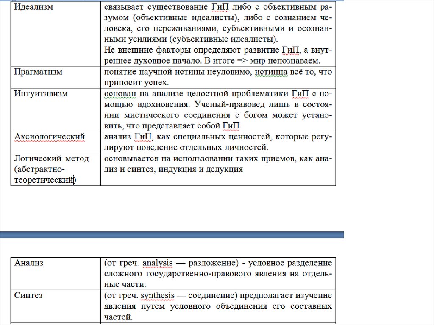
Task: Click the words 'мистического соединения'
Action: click(x=177, y=115)
